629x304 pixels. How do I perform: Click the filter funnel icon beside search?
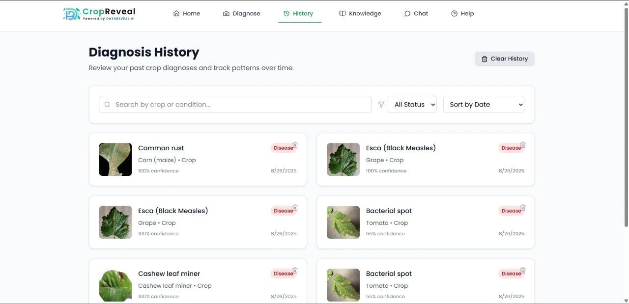tap(381, 104)
